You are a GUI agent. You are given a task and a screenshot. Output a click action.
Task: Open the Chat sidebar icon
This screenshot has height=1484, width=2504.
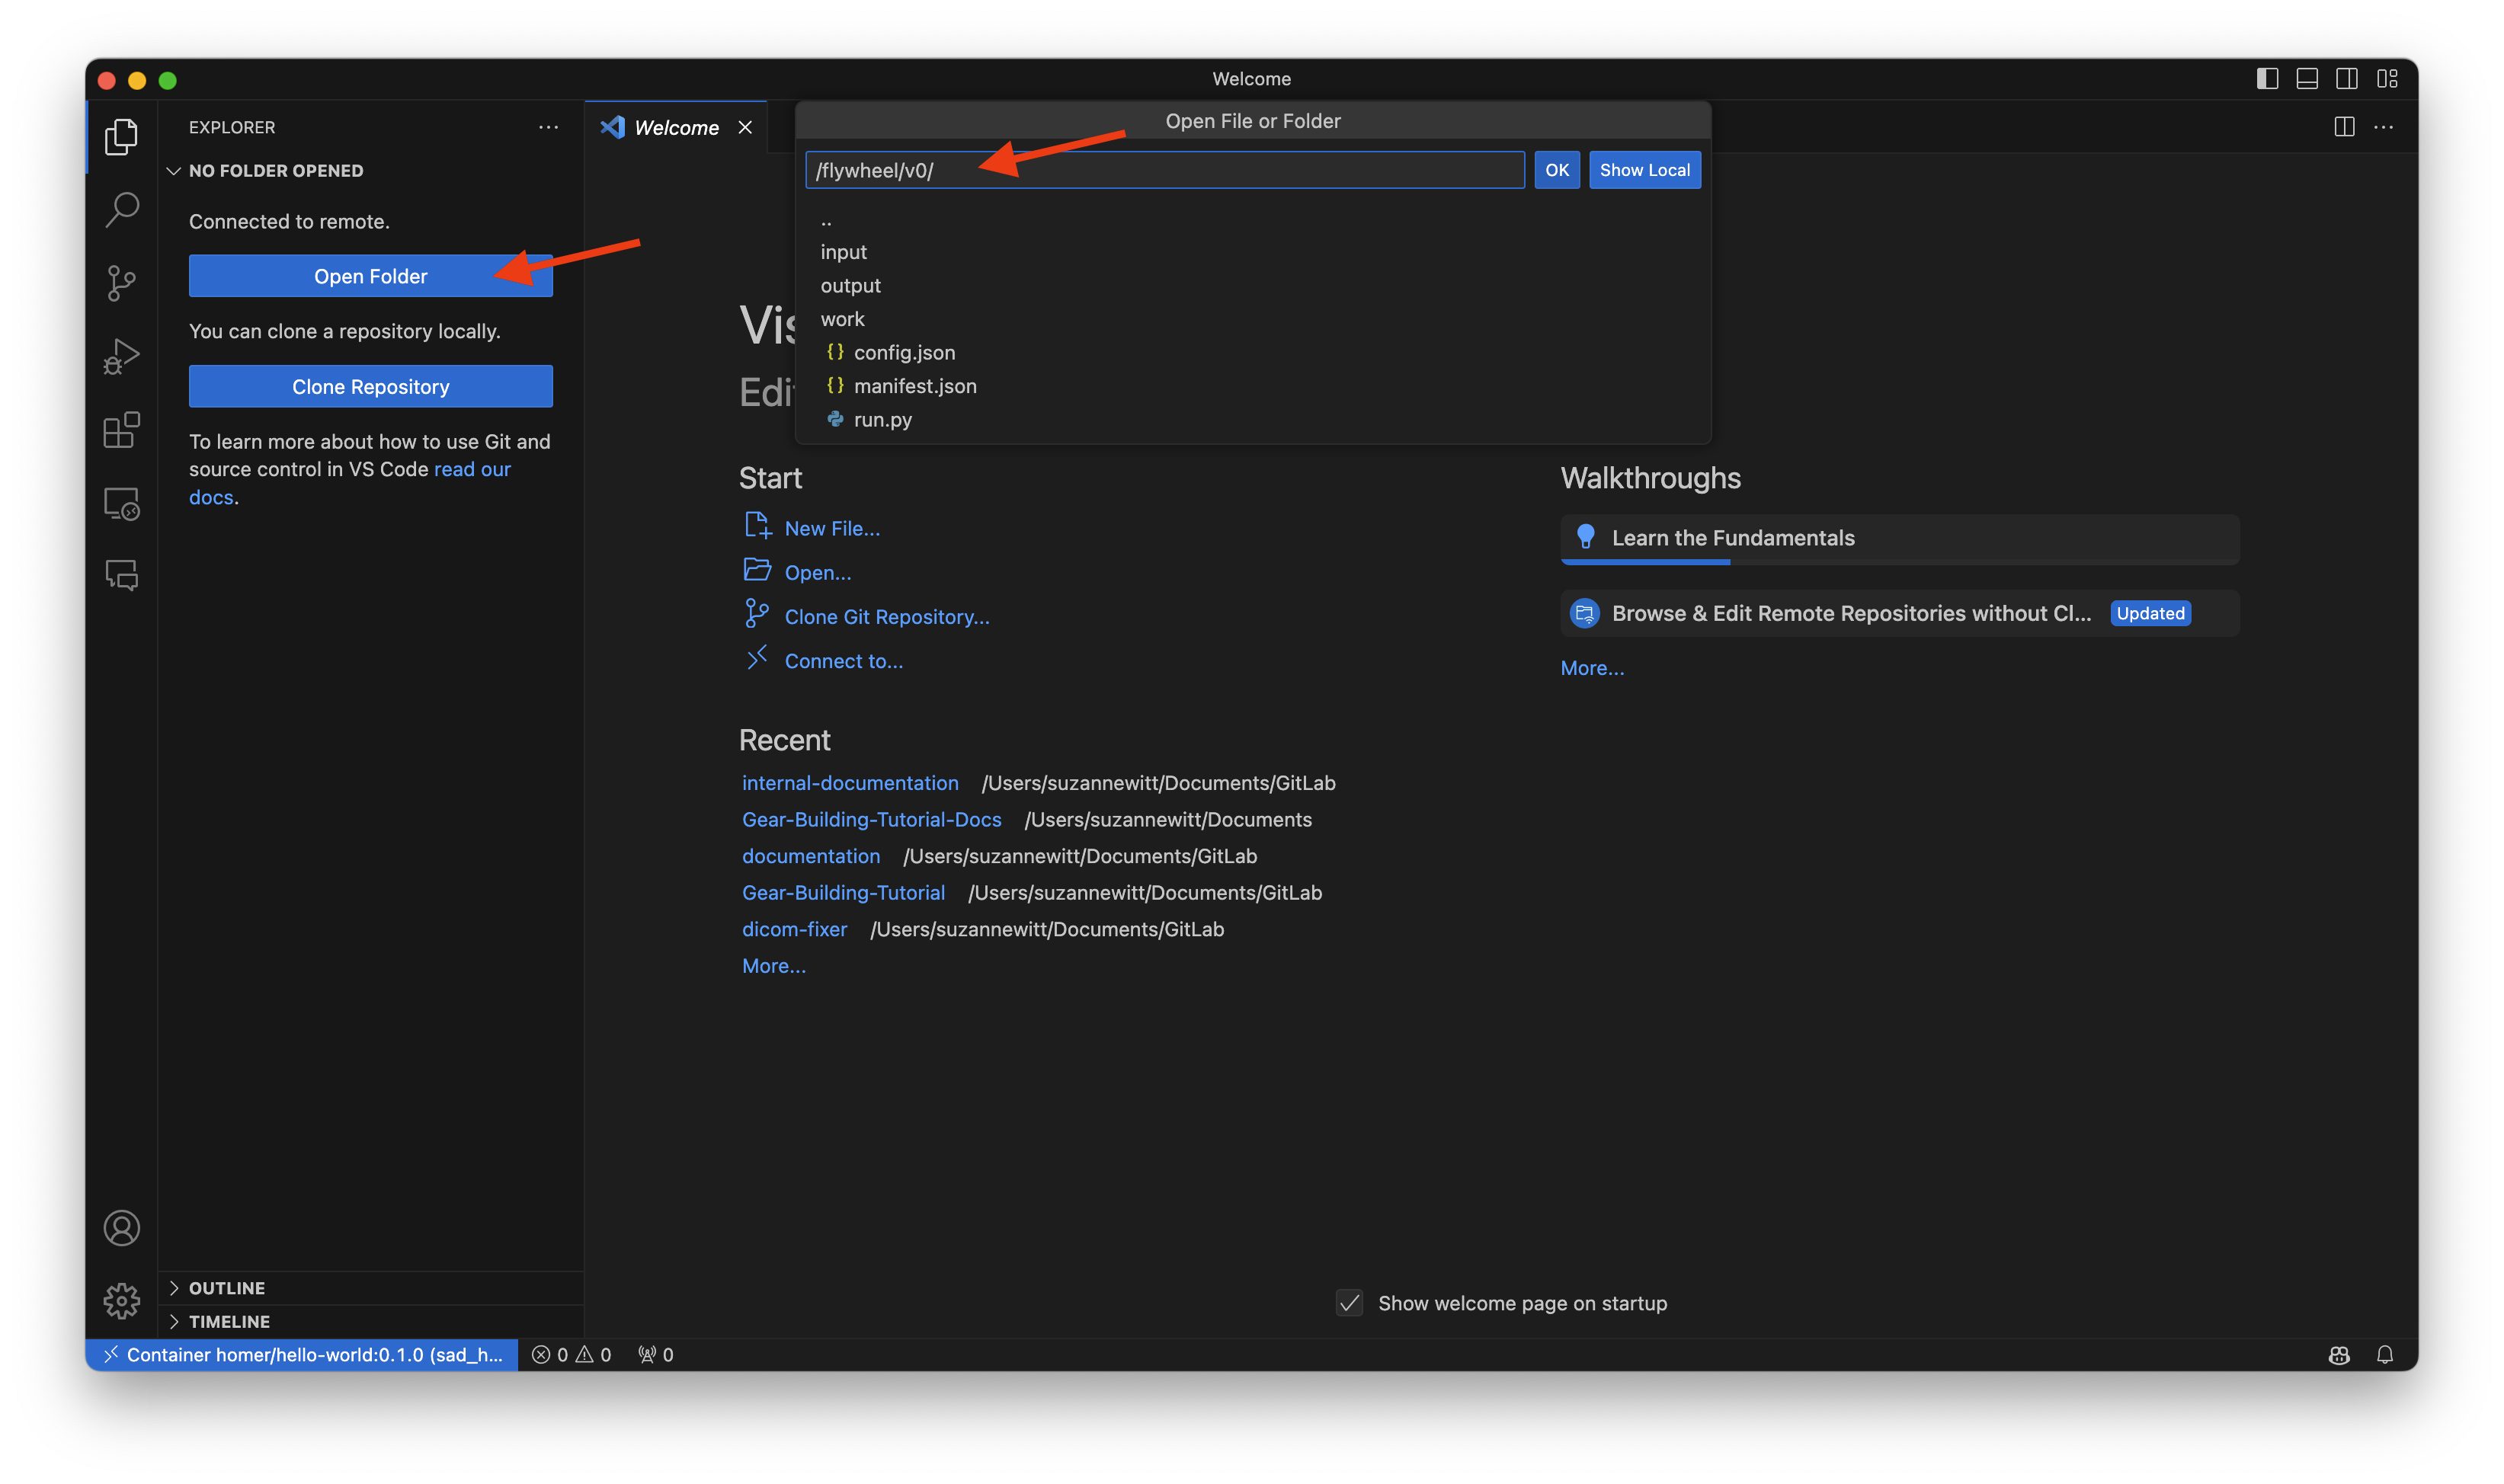[121, 575]
